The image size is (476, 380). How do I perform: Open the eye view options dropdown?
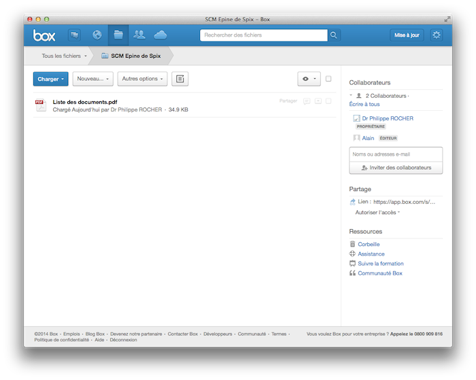309,79
